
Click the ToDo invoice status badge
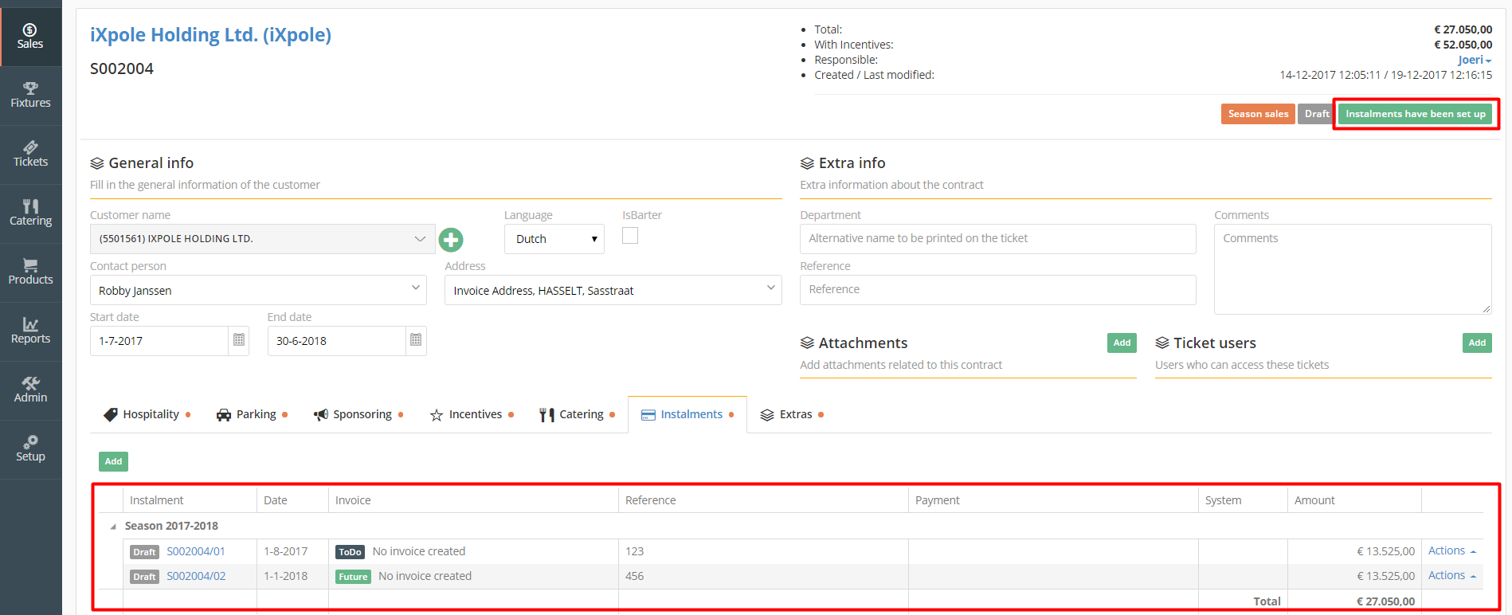point(350,552)
